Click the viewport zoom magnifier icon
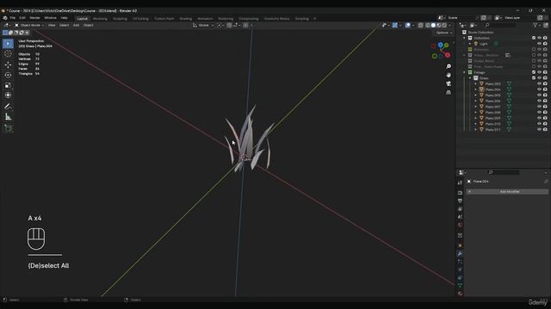The image size is (551, 309). point(449,67)
